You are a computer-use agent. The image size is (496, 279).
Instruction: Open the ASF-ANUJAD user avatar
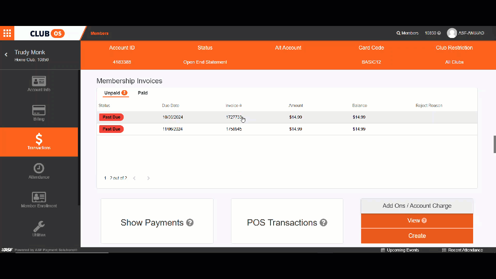pyautogui.click(x=452, y=33)
